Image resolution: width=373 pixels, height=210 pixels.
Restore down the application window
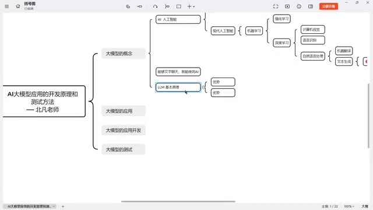(357, 2)
